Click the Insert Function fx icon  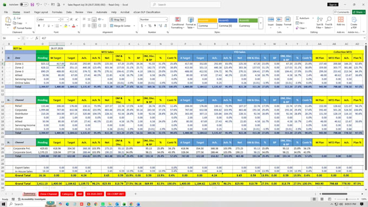[37, 38]
